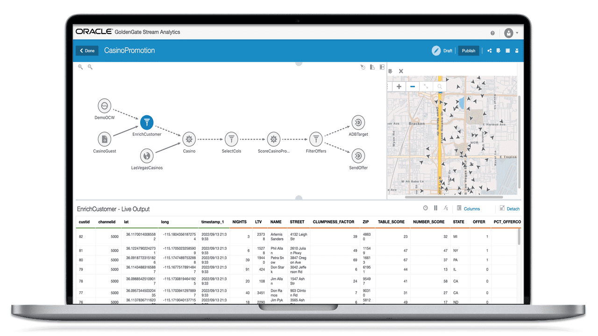
Task: Open the user account menu
Action: (509, 33)
